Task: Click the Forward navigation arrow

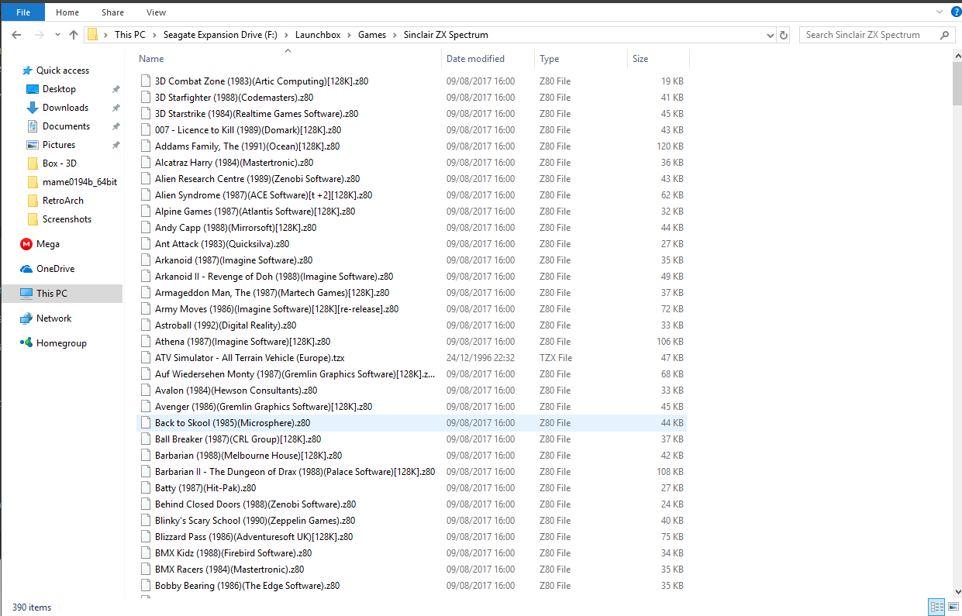Action: coord(39,35)
